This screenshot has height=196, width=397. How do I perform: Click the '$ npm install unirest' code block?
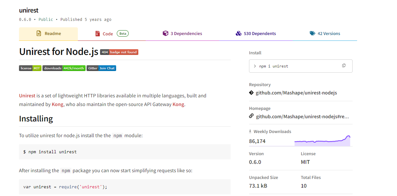pos(125,152)
